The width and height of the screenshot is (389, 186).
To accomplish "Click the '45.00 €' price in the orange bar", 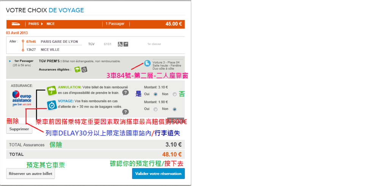I will (x=174, y=24).
